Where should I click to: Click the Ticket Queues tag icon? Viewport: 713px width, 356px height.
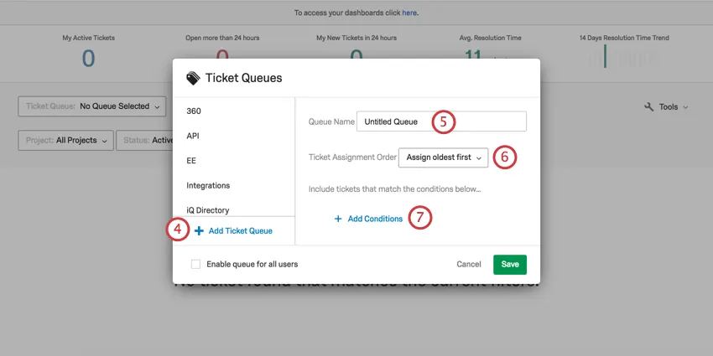(x=193, y=78)
